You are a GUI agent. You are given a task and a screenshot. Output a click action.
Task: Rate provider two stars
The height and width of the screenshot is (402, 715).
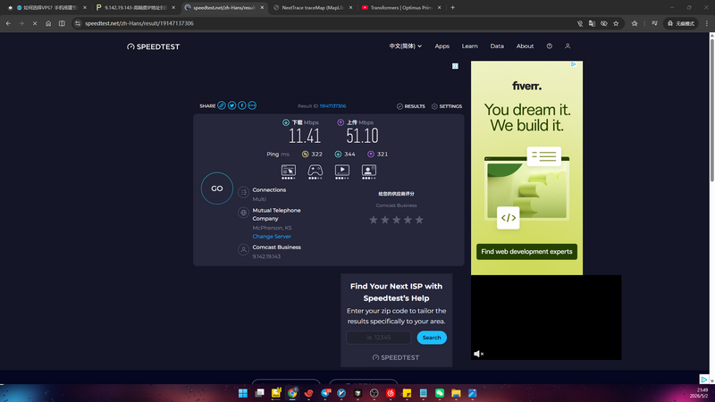pos(385,220)
